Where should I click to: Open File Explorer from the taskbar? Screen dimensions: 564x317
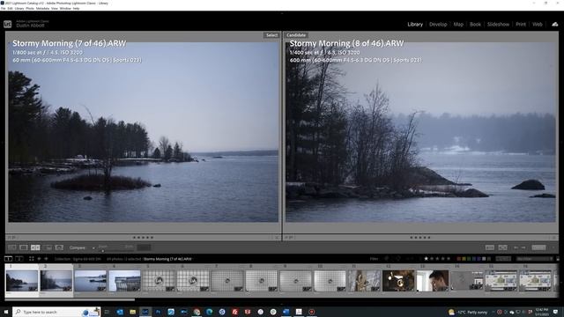(x=133, y=312)
